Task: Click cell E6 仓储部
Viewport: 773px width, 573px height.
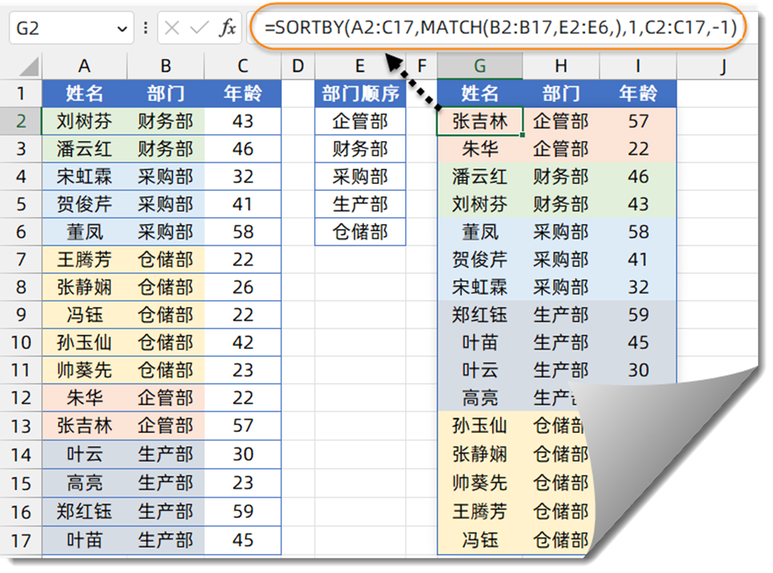Action: [x=360, y=232]
